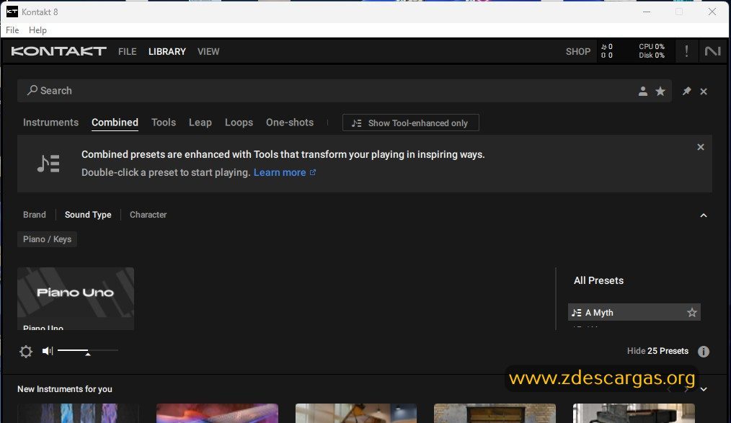The width and height of the screenshot is (731, 423).
Task: Close the browser panel beside the pin icon
Action: [704, 92]
